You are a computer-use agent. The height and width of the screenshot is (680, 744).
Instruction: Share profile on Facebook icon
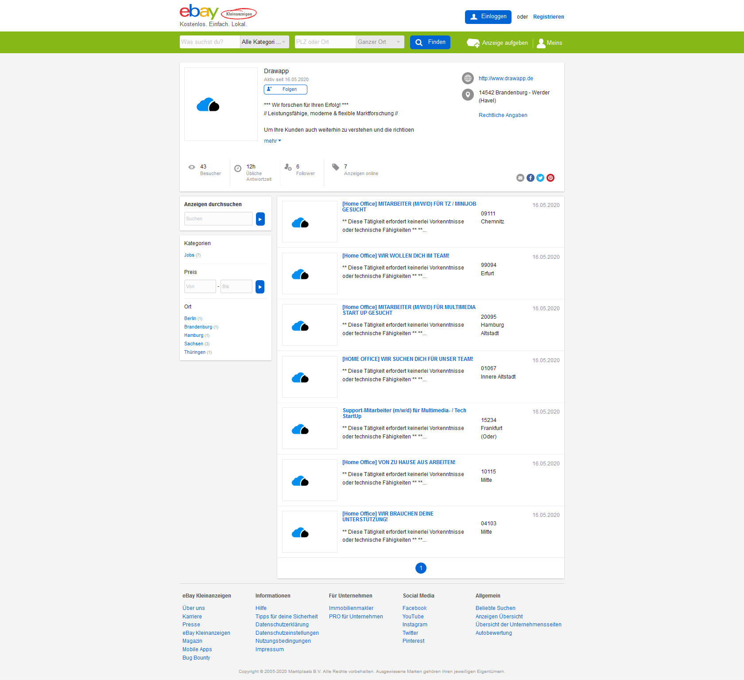(x=531, y=178)
